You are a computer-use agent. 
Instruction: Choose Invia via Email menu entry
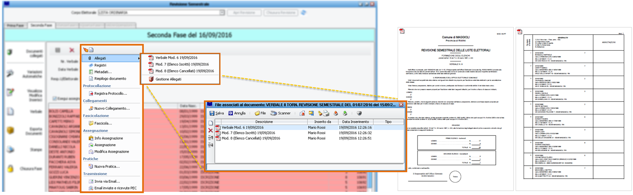[107, 182]
